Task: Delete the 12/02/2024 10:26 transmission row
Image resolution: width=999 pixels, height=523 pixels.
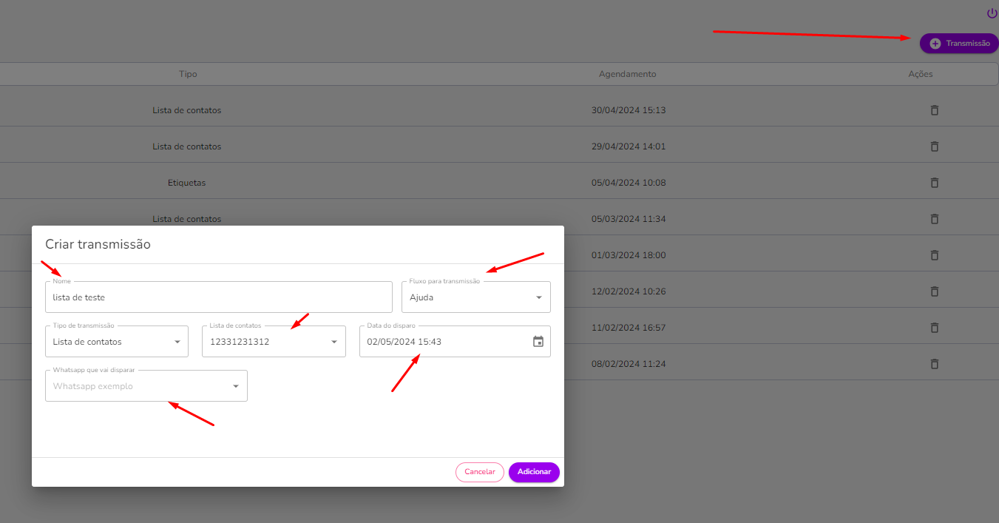Action: pyautogui.click(x=934, y=291)
